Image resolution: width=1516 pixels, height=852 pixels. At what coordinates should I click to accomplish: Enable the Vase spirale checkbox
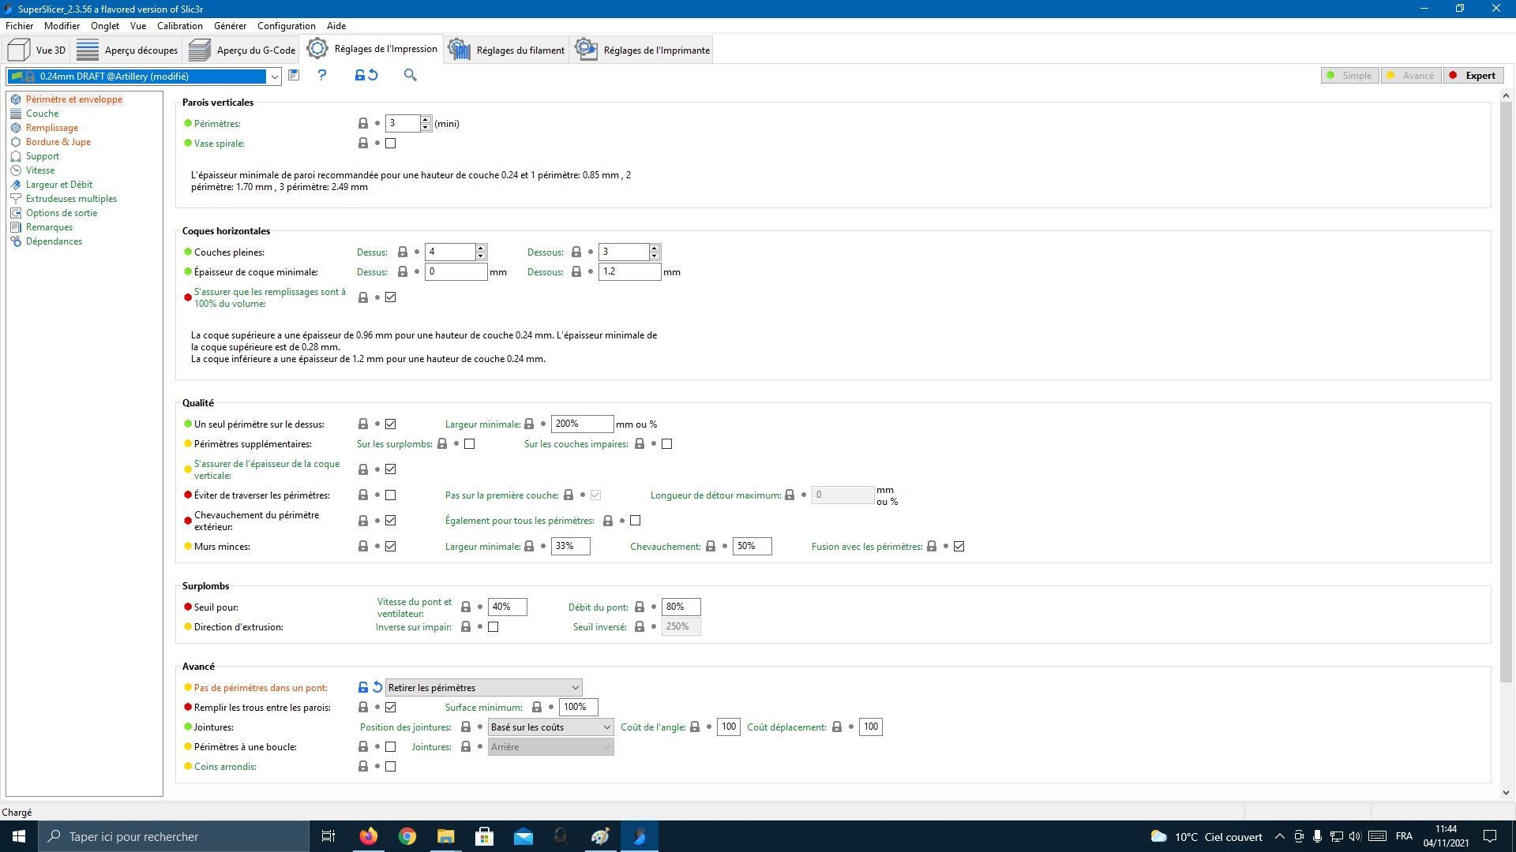(391, 144)
